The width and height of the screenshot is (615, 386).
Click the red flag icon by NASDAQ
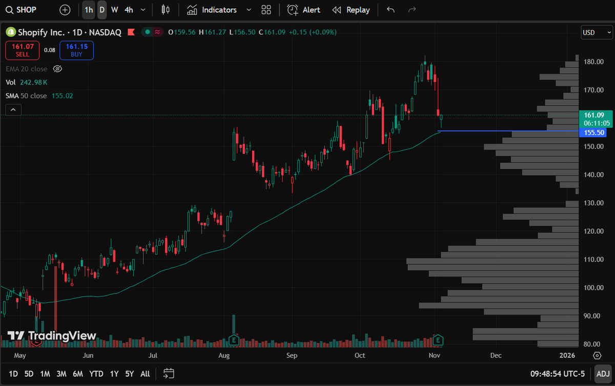pos(131,32)
